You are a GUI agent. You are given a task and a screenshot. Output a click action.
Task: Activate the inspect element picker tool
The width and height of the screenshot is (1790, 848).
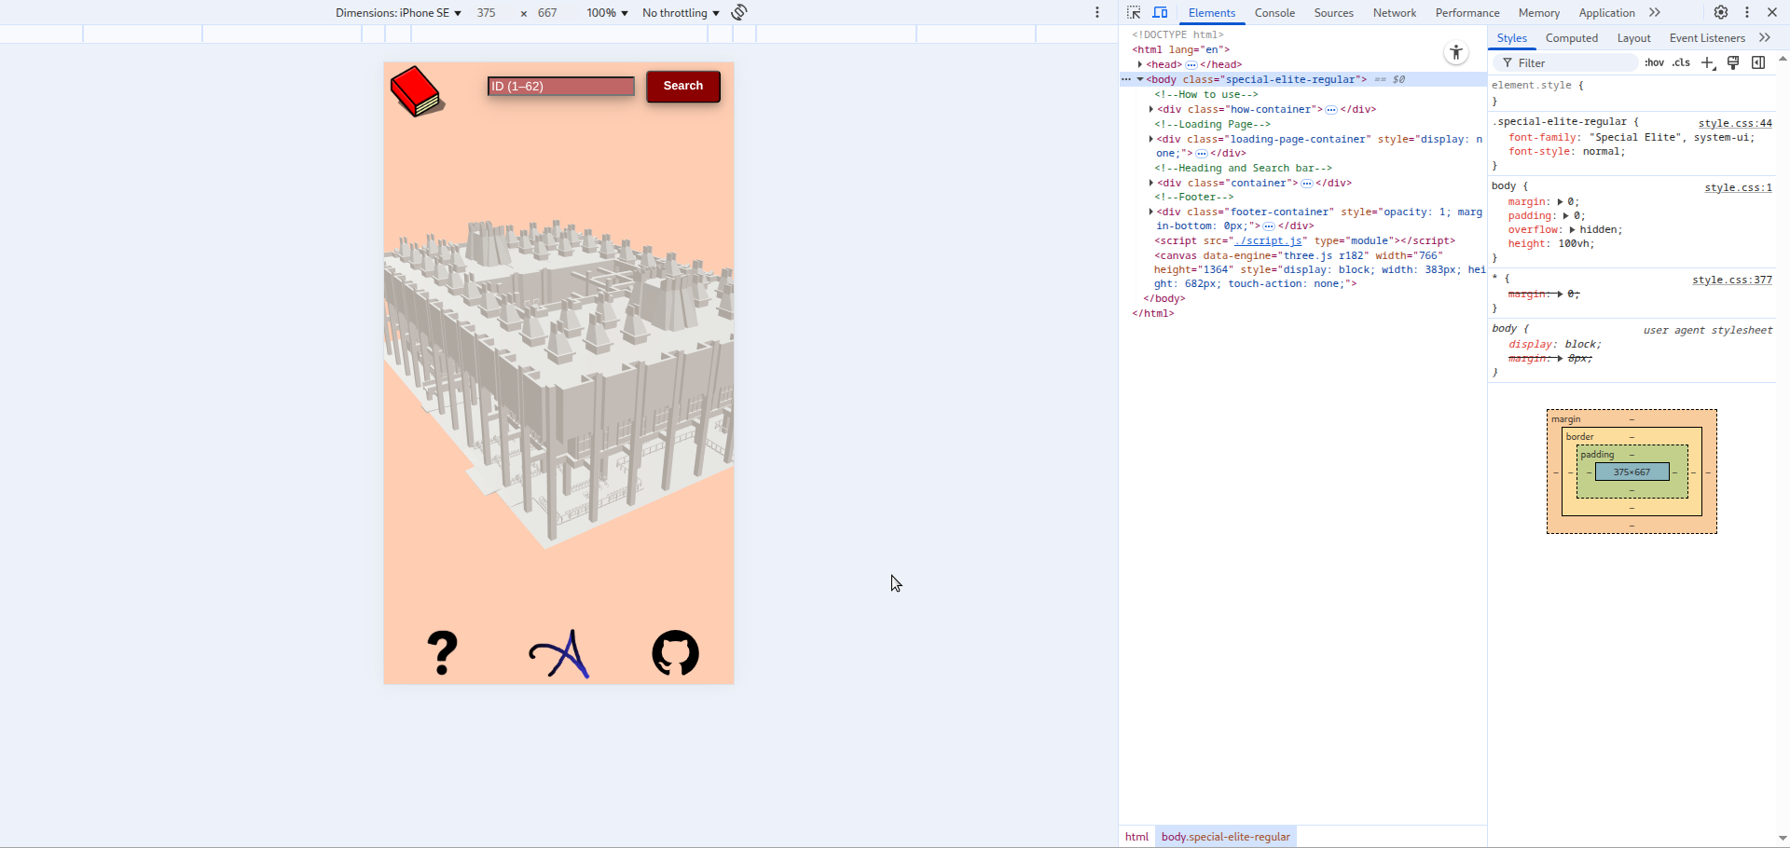click(1134, 12)
